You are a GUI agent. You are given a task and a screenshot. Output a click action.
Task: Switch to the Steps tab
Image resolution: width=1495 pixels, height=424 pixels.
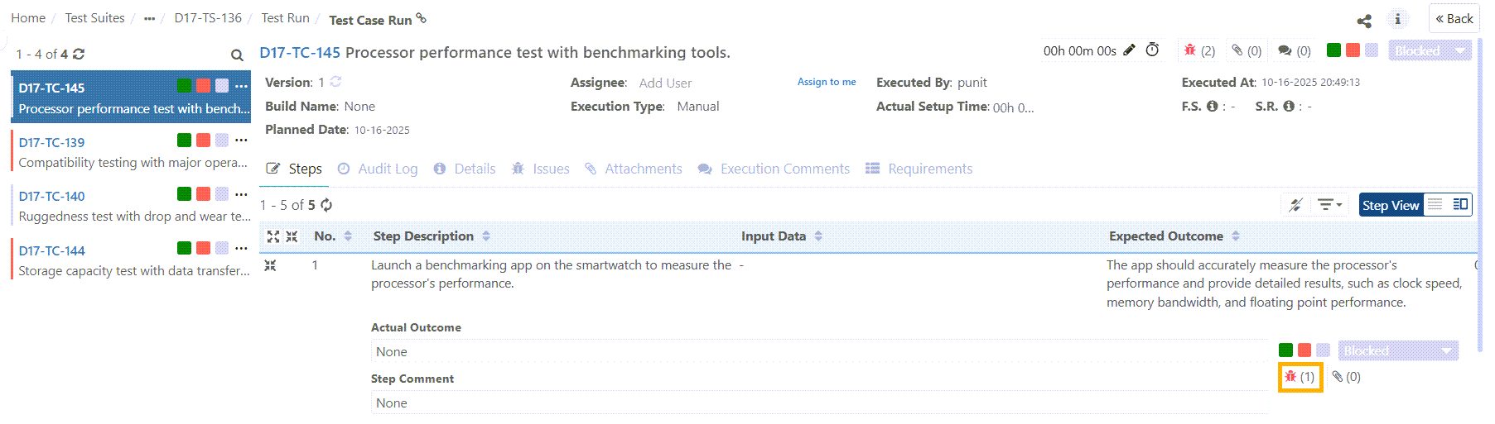(x=294, y=169)
